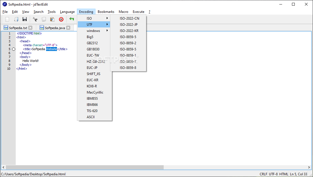The height and width of the screenshot is (177, 313).
Task: Select IBM866 encoding
Action: point(94,105)
